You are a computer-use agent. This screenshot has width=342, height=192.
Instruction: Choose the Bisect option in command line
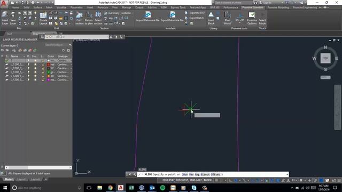pyautogui.click(x=205, y=174)
